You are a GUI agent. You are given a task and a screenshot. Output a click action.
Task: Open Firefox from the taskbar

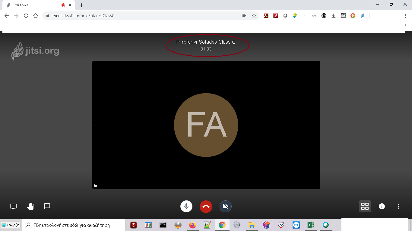pos(192,225)
